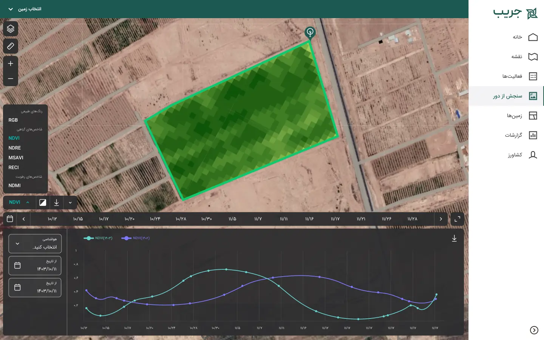Toggle the NDVI(1402) legend series
Image resolution: width=544 pixels, height=340 pixels.
pos(135,238)
